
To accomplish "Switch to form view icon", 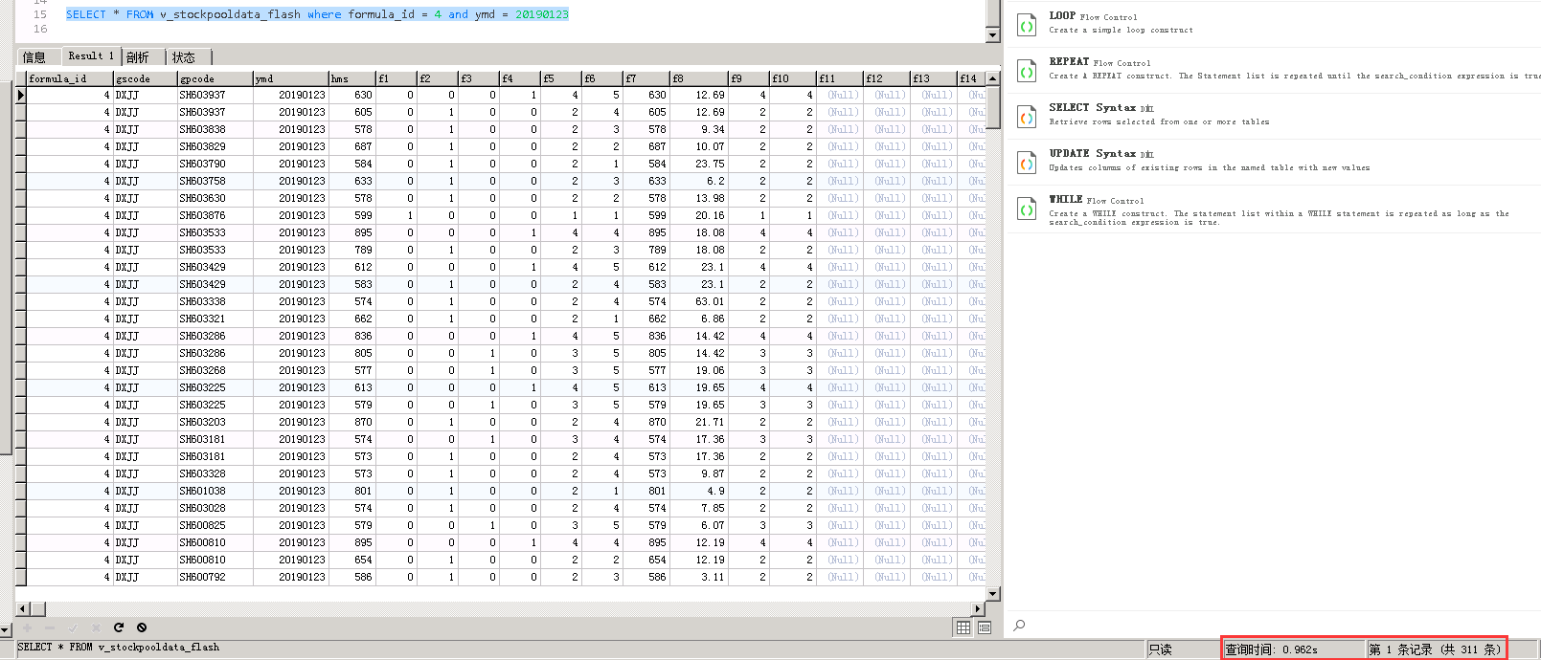I will [x=985, y=627].
